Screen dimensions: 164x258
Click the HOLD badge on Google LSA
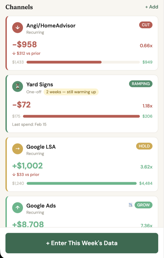(x=144, y=146)
